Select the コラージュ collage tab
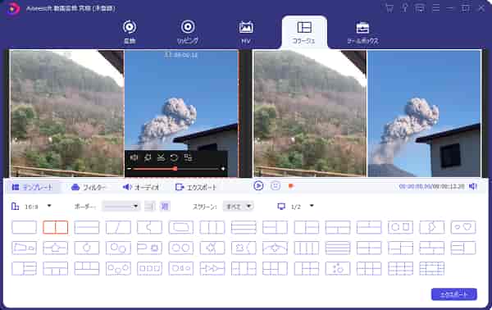Image resolution: width=492 pixels, height=310 pixels. coord(304,32)
